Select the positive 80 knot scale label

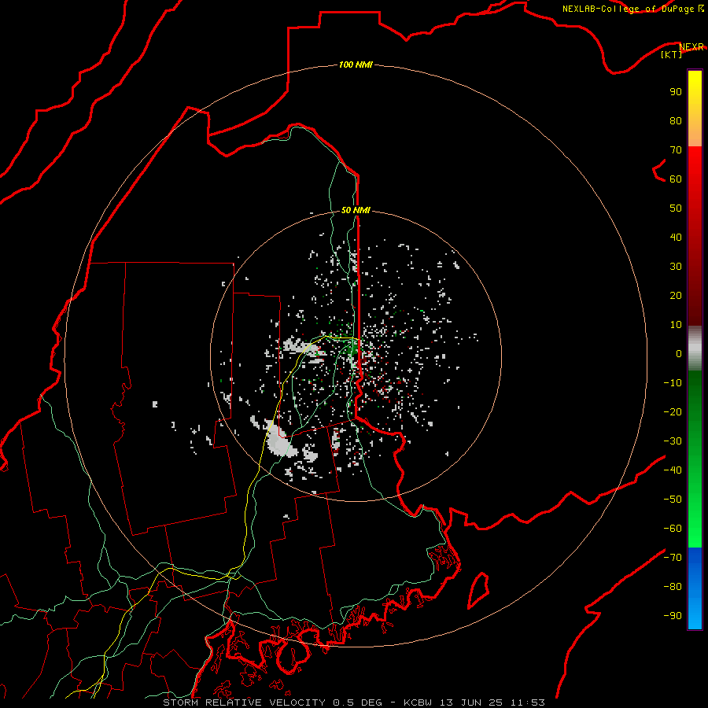[x=676, y=120]
